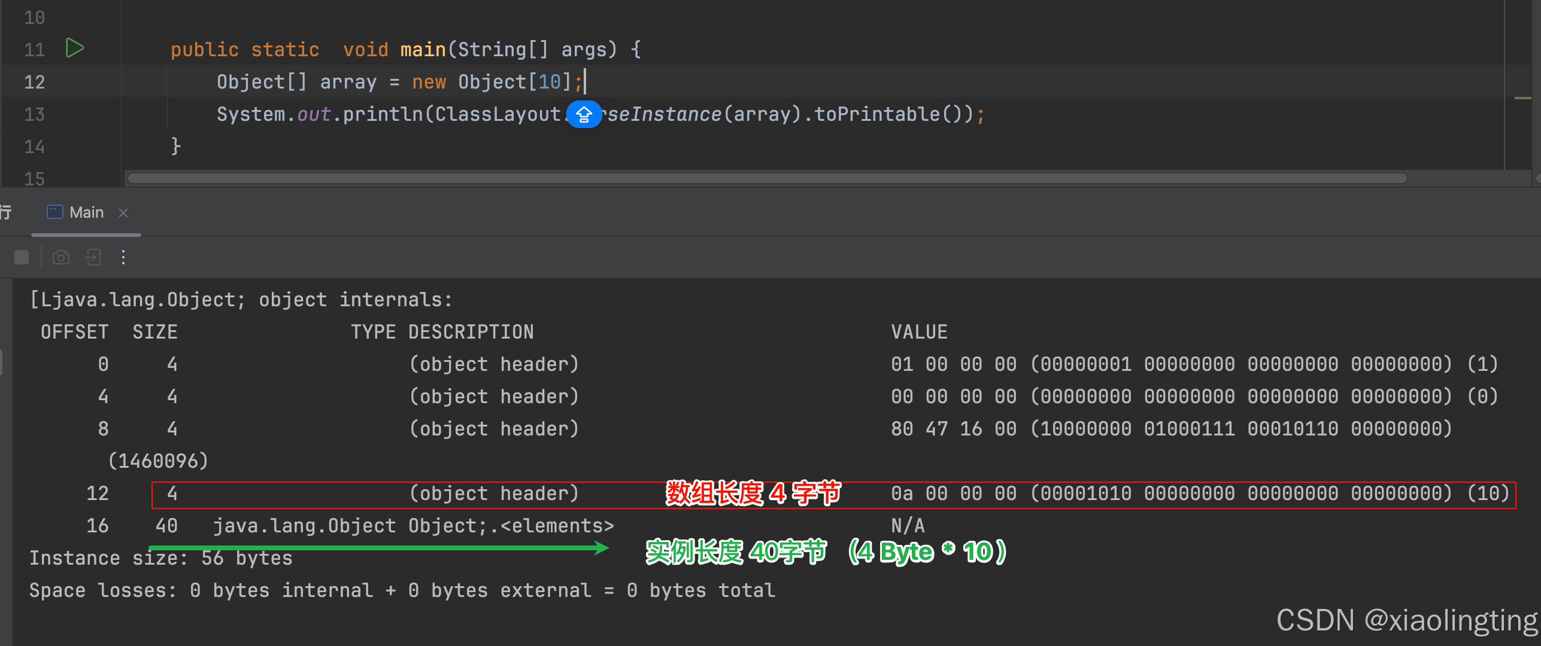
Task: Stop the running Main process
Action: coord(22,257)
